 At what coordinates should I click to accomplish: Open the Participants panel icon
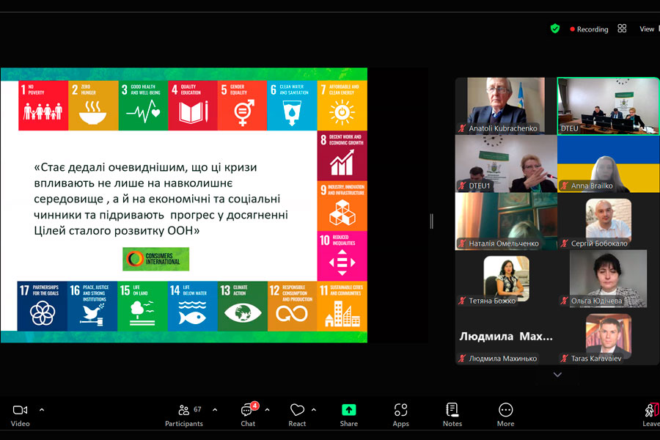click(183, 410)
